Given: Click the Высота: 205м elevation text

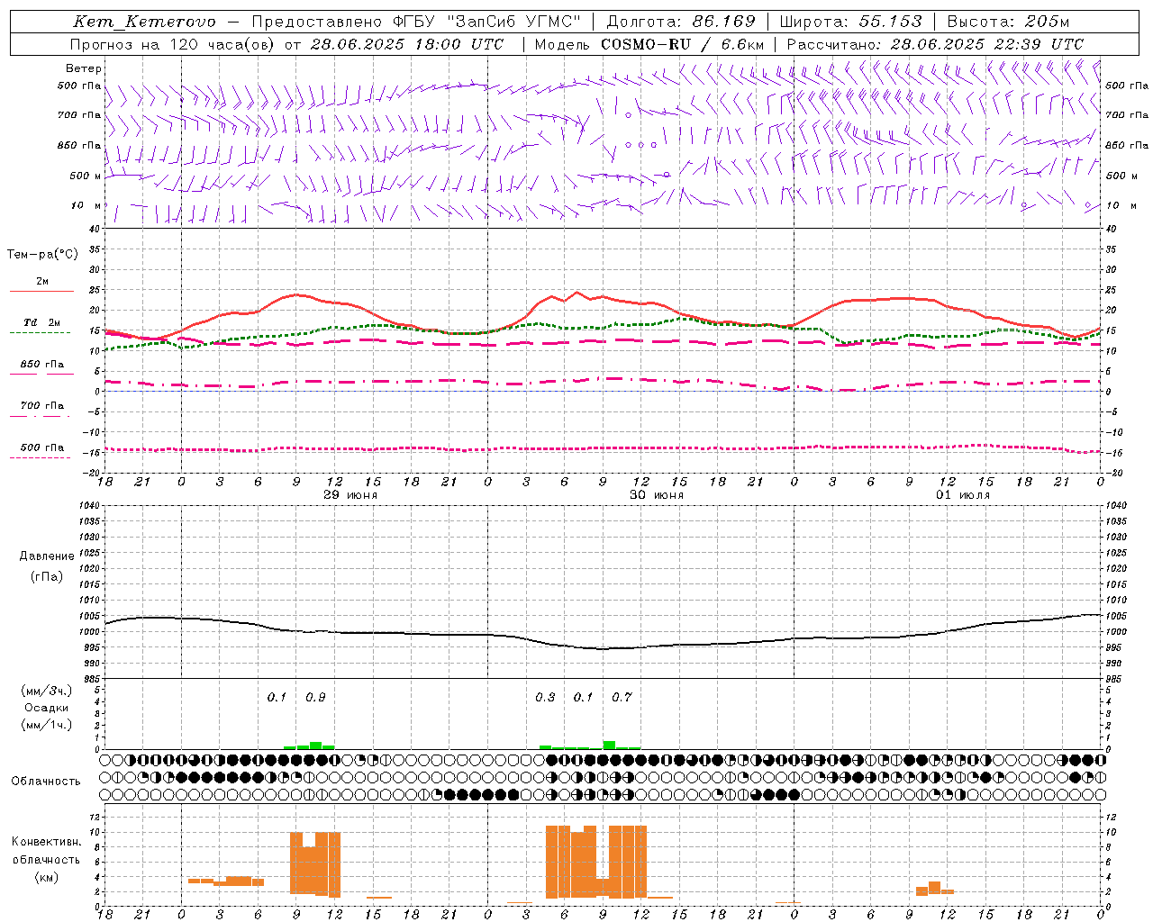Looking at the screenshot, I should [1008, 22].
